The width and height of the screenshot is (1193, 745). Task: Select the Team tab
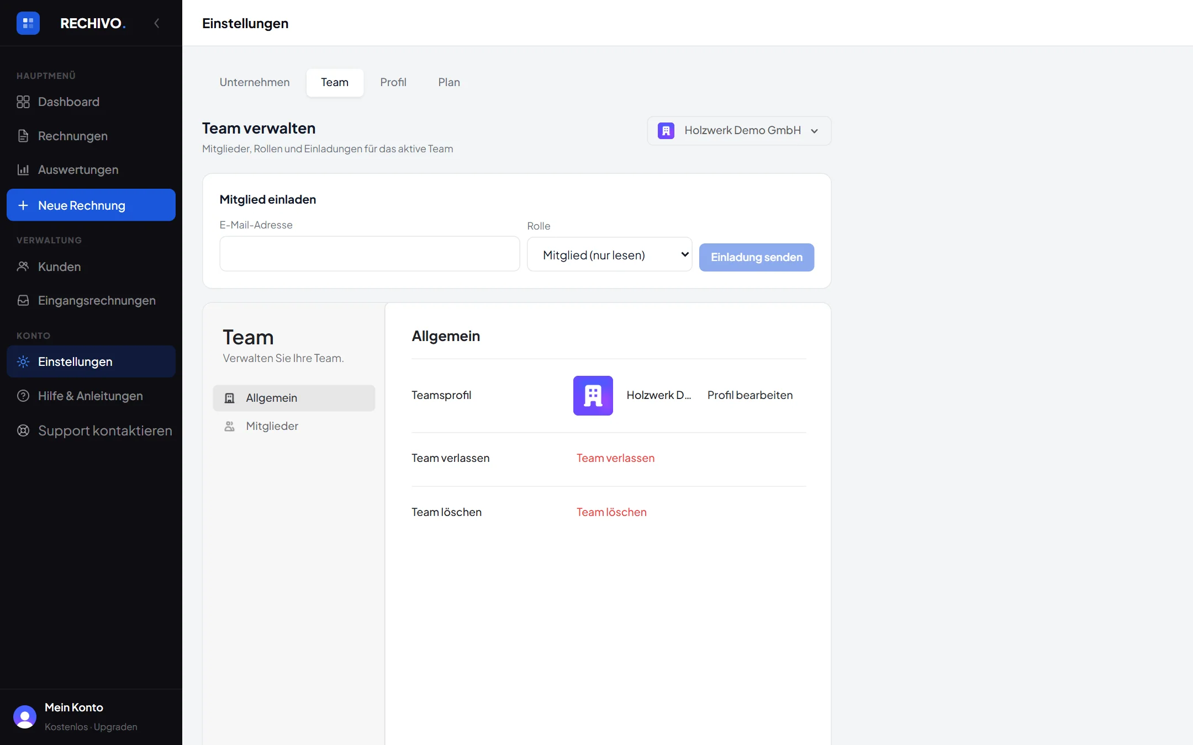click(x=335, y=82)
